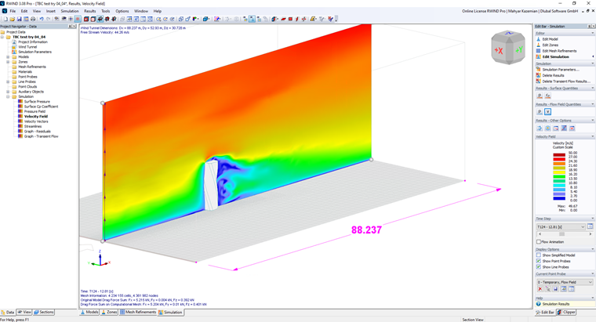Open Current Point Probe dropdown
The height and width of the screenshot is (322, 596).
(565, 282)
